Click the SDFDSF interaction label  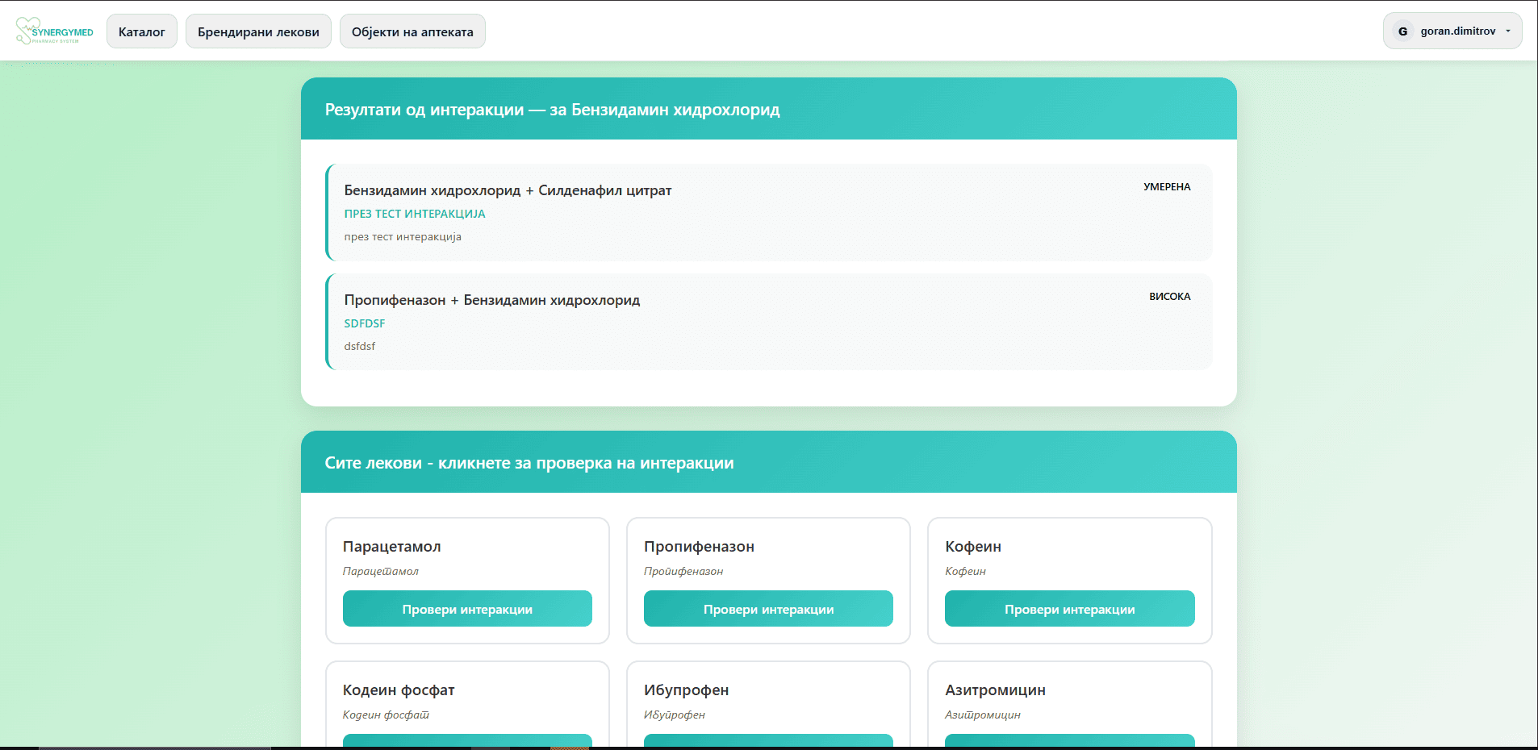(365, 323)
